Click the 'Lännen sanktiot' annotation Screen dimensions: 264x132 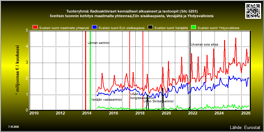pos(99,43)
